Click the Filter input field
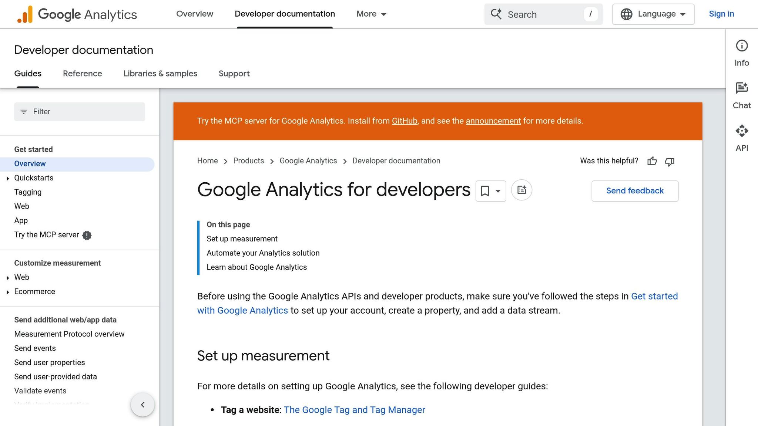The width and height of the screenshot is (758, 426). tap(79, 111)
